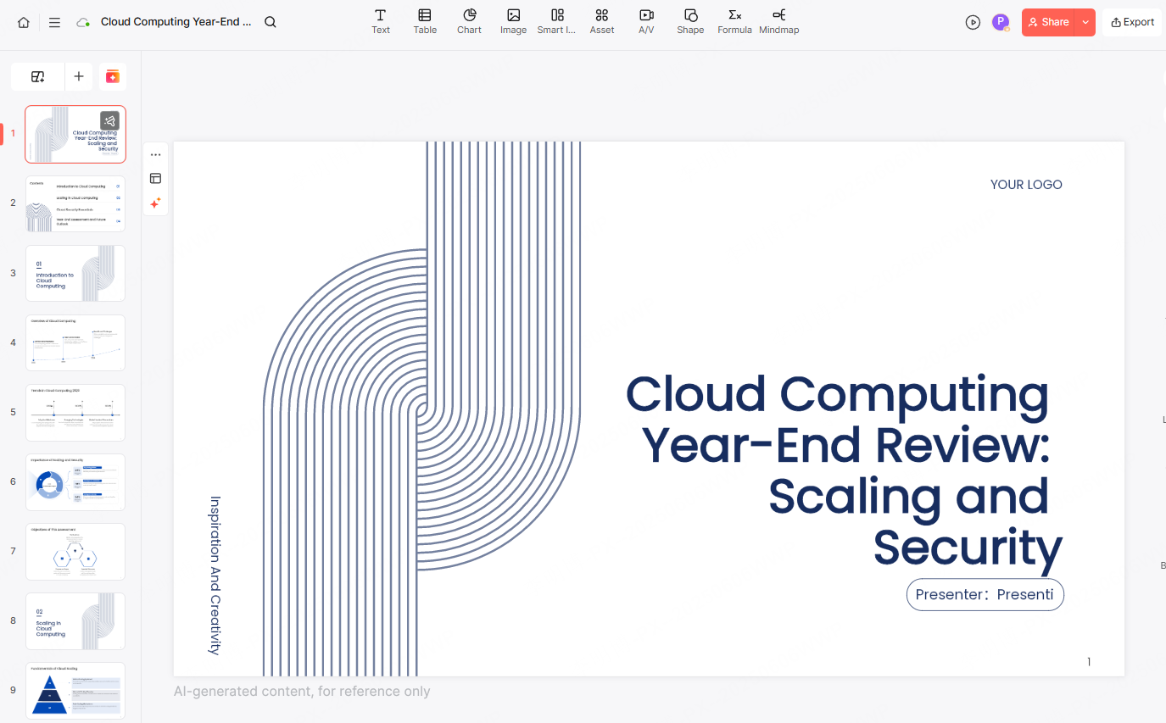Image resolution: width=1166 pixels, height=723 pixels.
Task: Open the hamburger menu
Action: (x=54, y=22)
